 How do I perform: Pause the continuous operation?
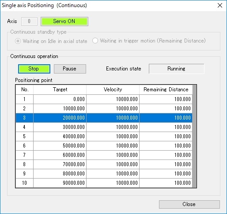[x=70, y=69]
